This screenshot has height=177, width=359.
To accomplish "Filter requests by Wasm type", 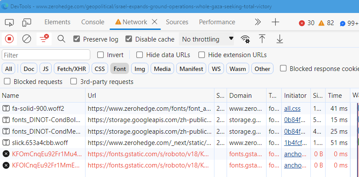I will pos(237,69).
